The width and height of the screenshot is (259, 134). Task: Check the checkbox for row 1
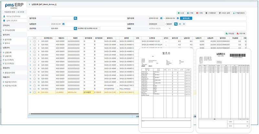click(35, 41)
